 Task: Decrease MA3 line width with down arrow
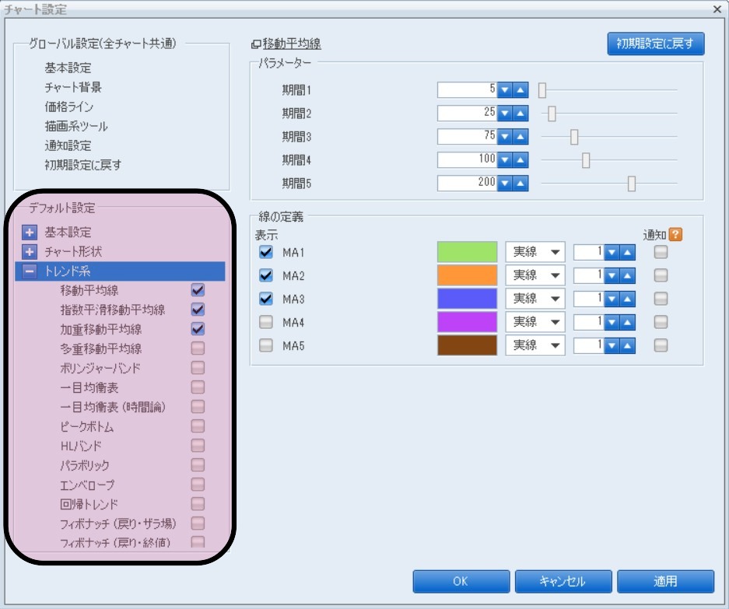click(x=612, y=299)
